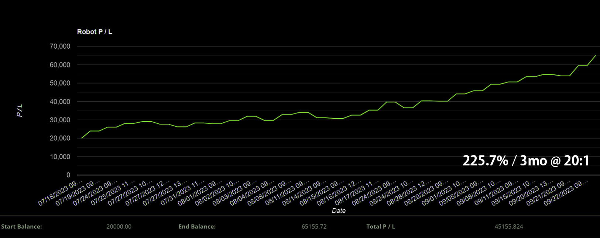The width and height of the screenshot is (600, 238).
Task: Select the 45155.824 total profit value
Action: click(509, 227)
